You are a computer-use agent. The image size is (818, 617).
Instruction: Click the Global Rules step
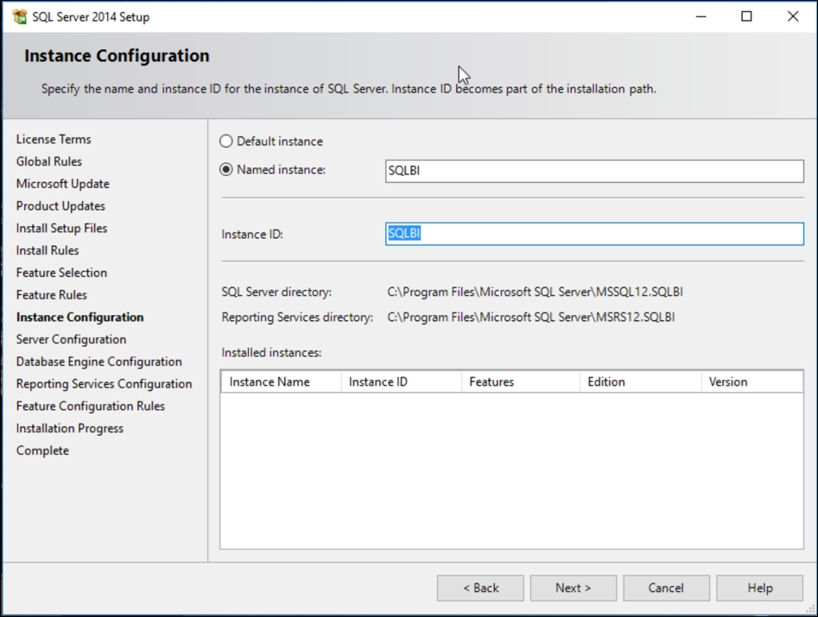pos(49,161)
